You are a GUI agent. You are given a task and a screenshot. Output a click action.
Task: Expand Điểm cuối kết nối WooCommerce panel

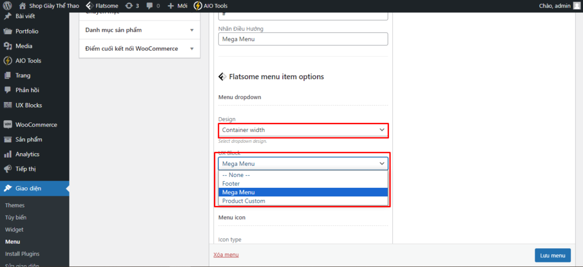[139, 49]
